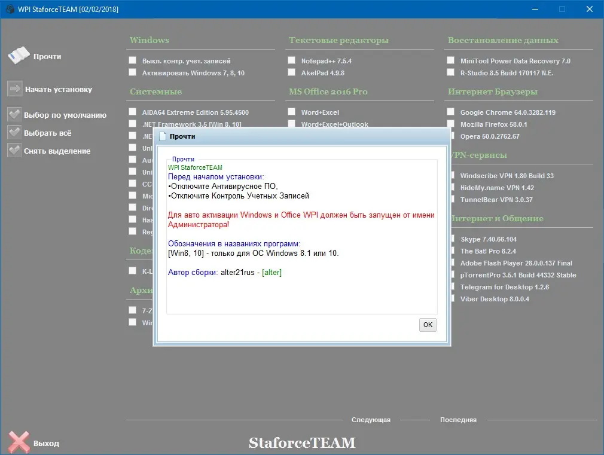Check Mozilla Firefox 58.0.1

[x=451, y=123]
